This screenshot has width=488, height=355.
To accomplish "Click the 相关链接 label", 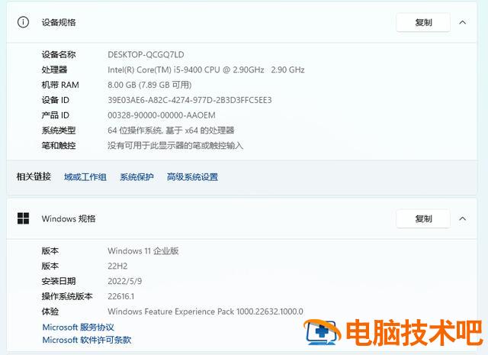I will point(34,176).
